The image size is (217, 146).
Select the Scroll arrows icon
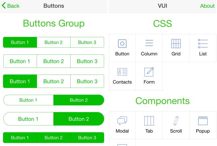point(176,121)
